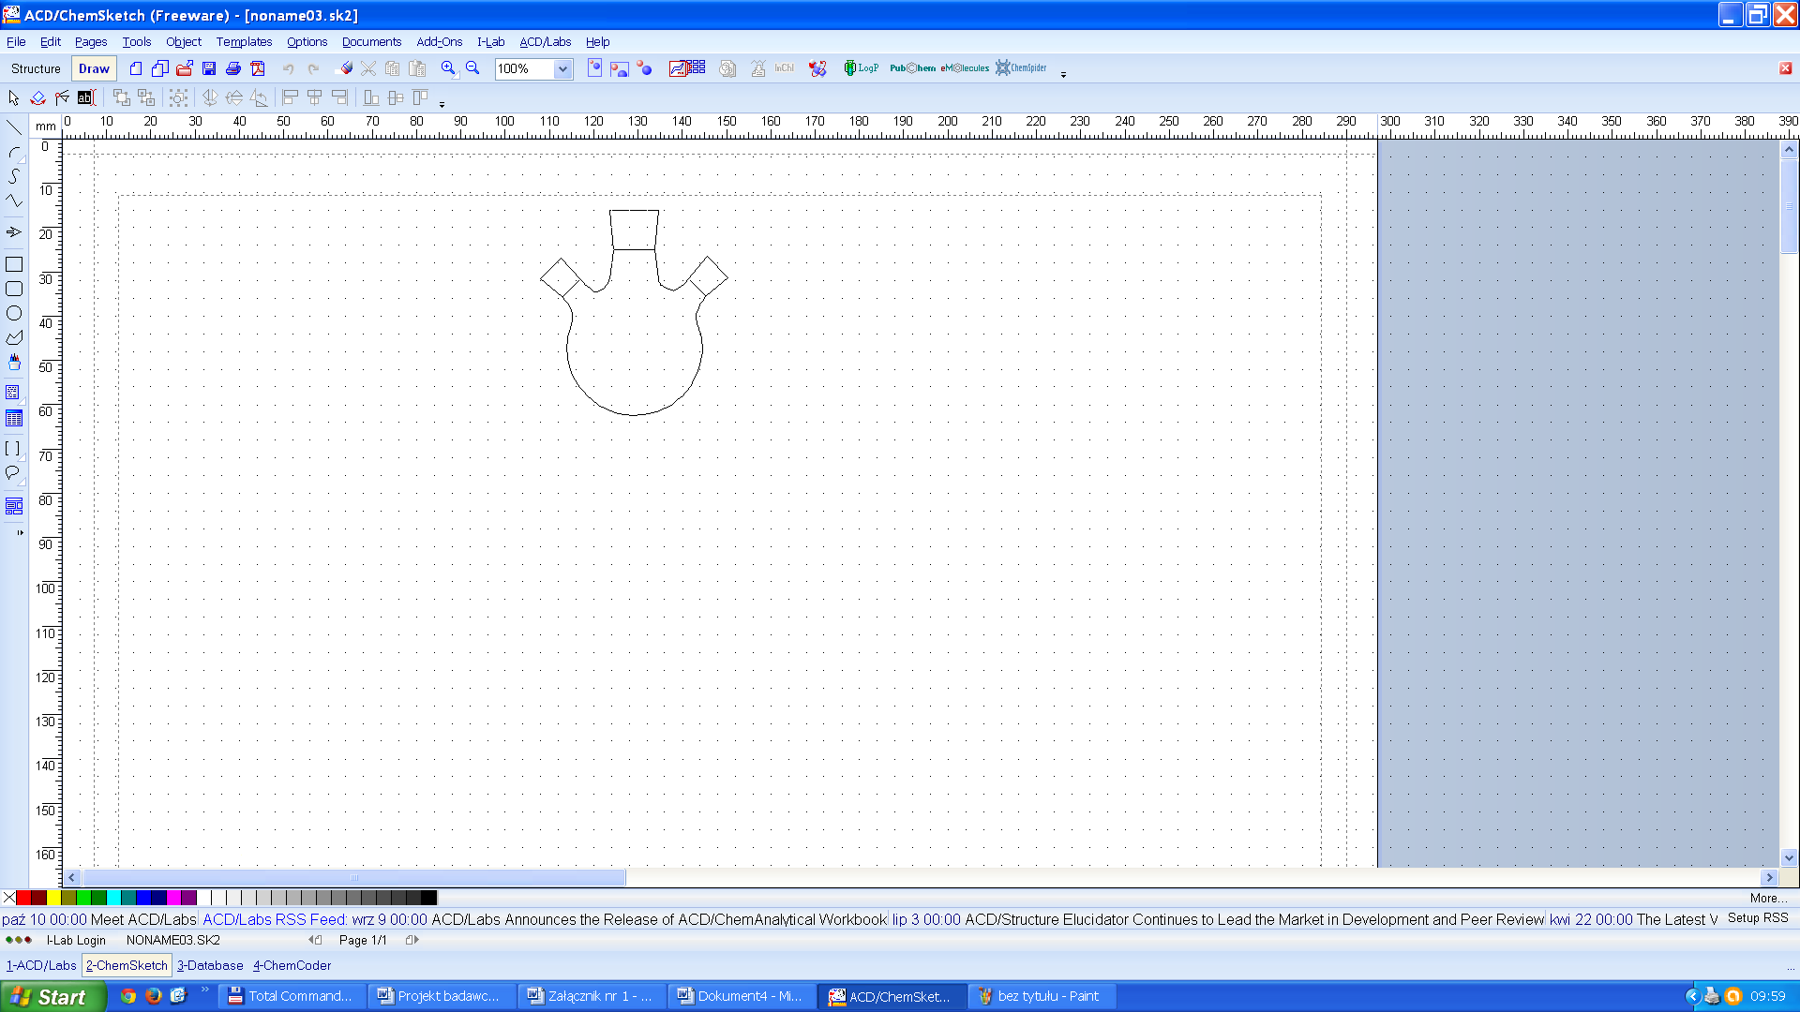
Task: Click Setup RSS link
Action: point(1758,918)
